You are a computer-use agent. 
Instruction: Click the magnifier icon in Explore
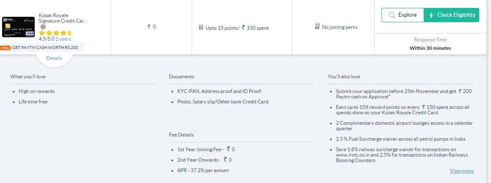click(392, 15)
